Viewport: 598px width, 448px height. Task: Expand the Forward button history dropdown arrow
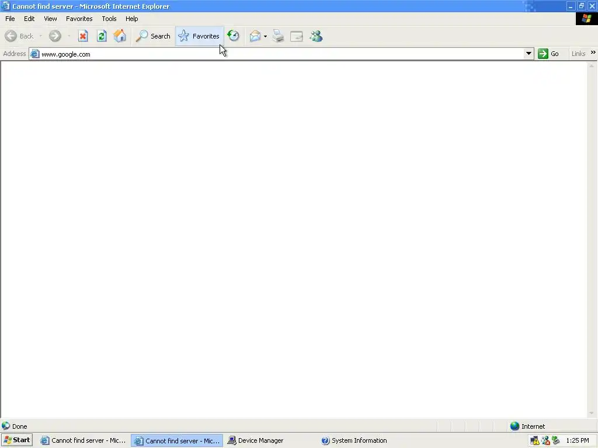click(x=69, y=36)
